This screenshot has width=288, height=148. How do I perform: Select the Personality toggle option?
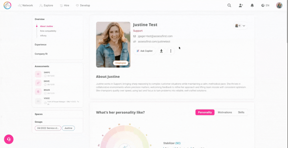pyautogui.click(x=205, y=112)
